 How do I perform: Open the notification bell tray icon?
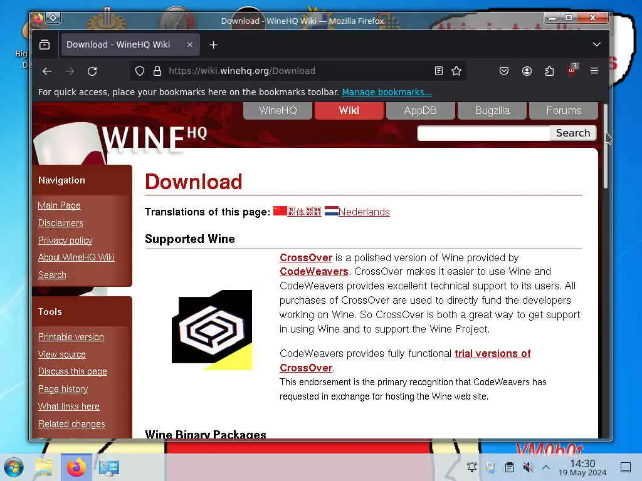[x=471, y=467]
